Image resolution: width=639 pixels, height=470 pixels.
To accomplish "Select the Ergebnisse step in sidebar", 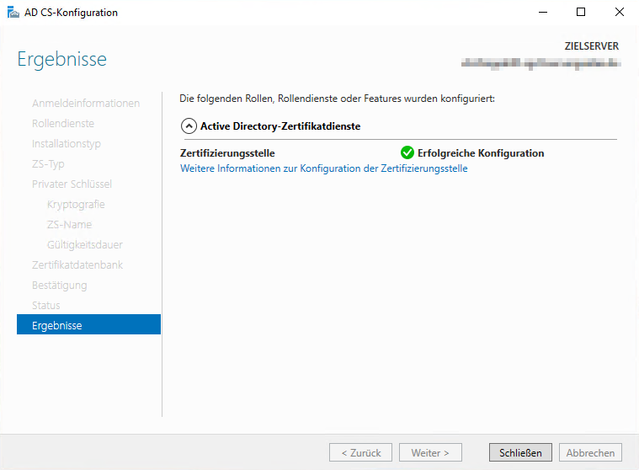I will click(x=89, y=325).
